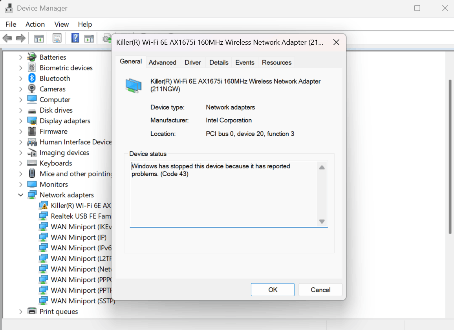The image size is (454, 330).
Task: Click the Display adapters category icon
Action: [x=32, y=120]
